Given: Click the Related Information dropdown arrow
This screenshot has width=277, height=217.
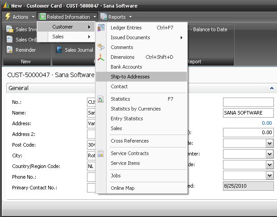Looking at the screenshot, I should point(95,17).
